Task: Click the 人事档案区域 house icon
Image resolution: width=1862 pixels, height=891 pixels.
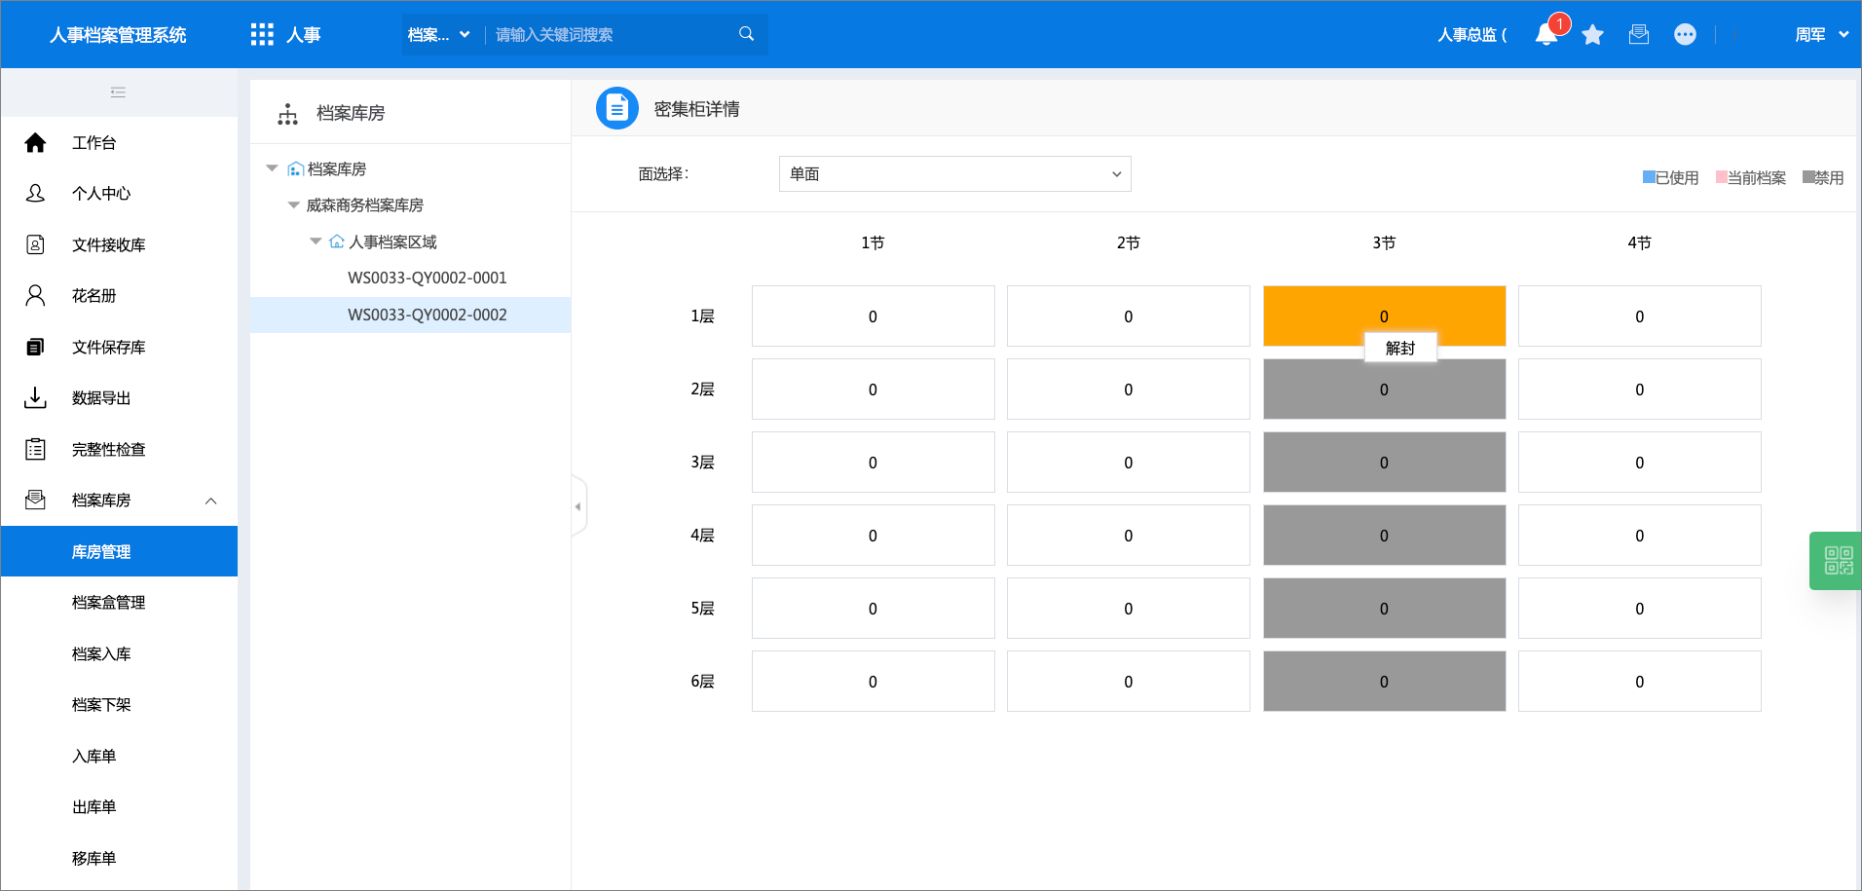Action: (337, 241)
